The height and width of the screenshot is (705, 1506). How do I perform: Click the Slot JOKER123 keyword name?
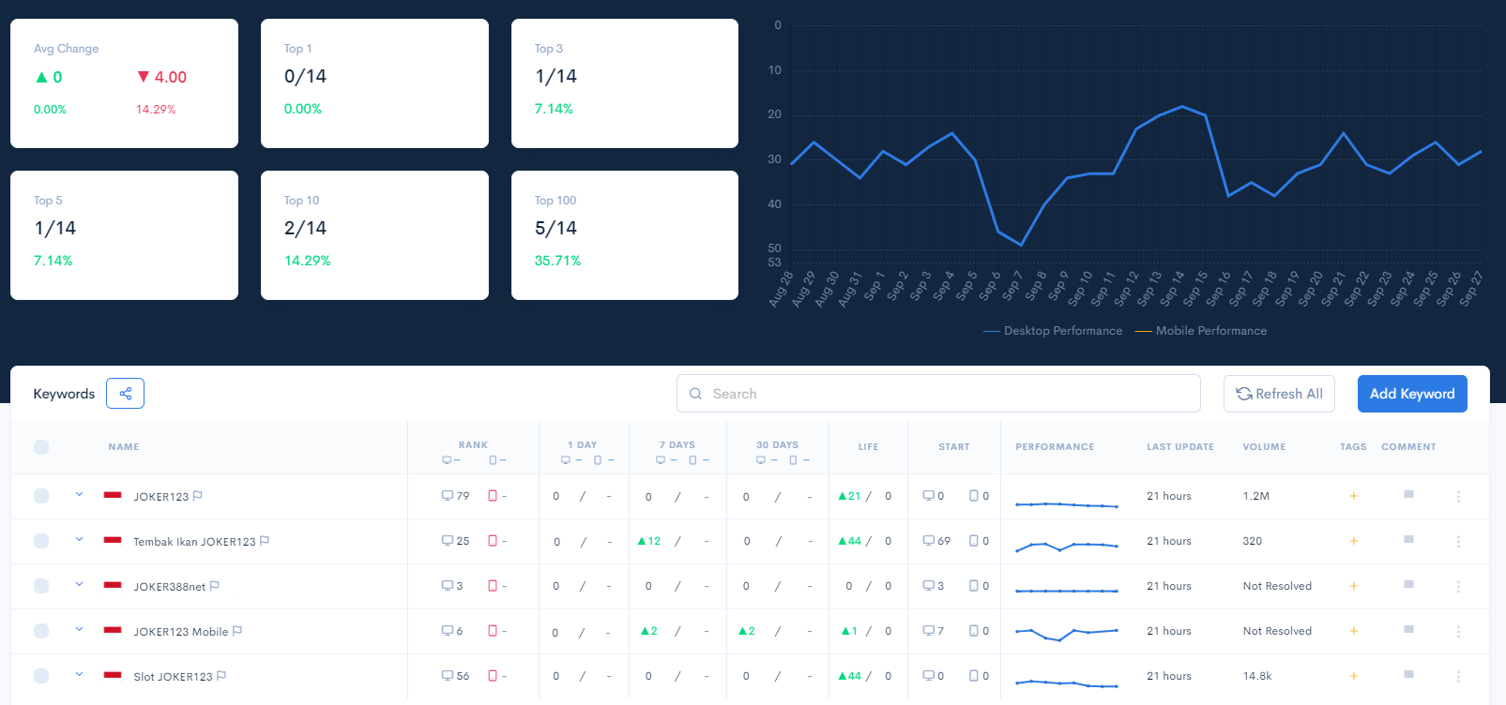click(173, 677)
